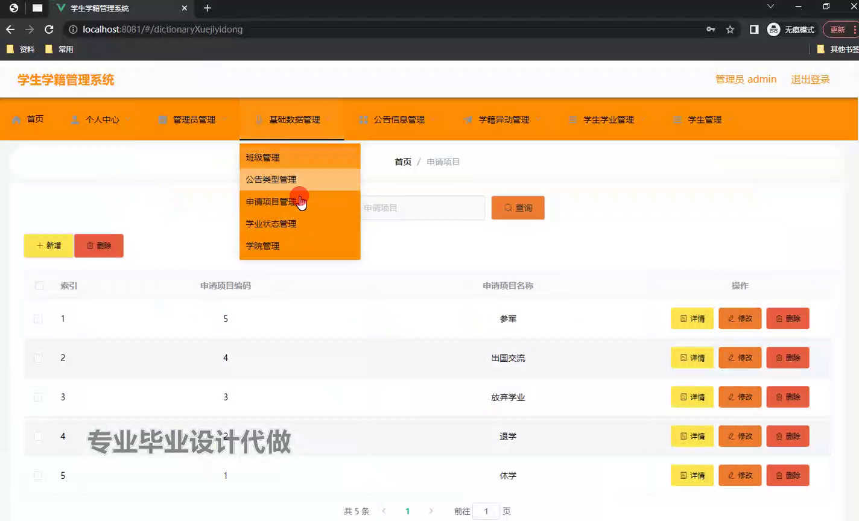
Task: Check the row checkbox for 退学
Action: (x=38, y=437)
